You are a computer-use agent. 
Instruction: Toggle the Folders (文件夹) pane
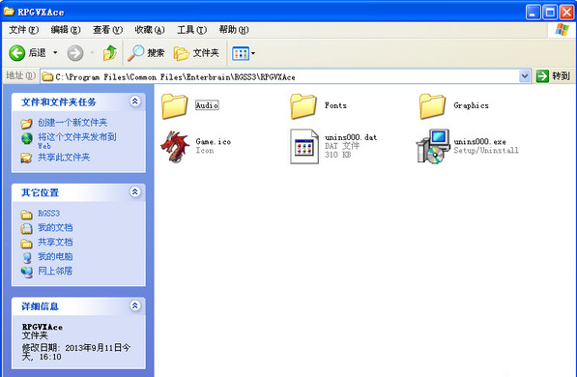pos(196,53)
